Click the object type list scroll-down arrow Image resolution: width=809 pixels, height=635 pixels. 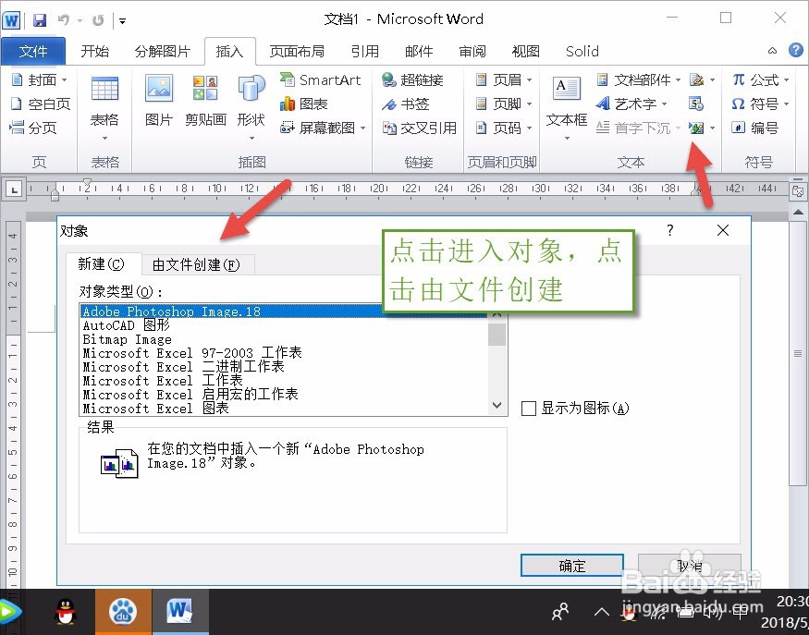[496, 406]
